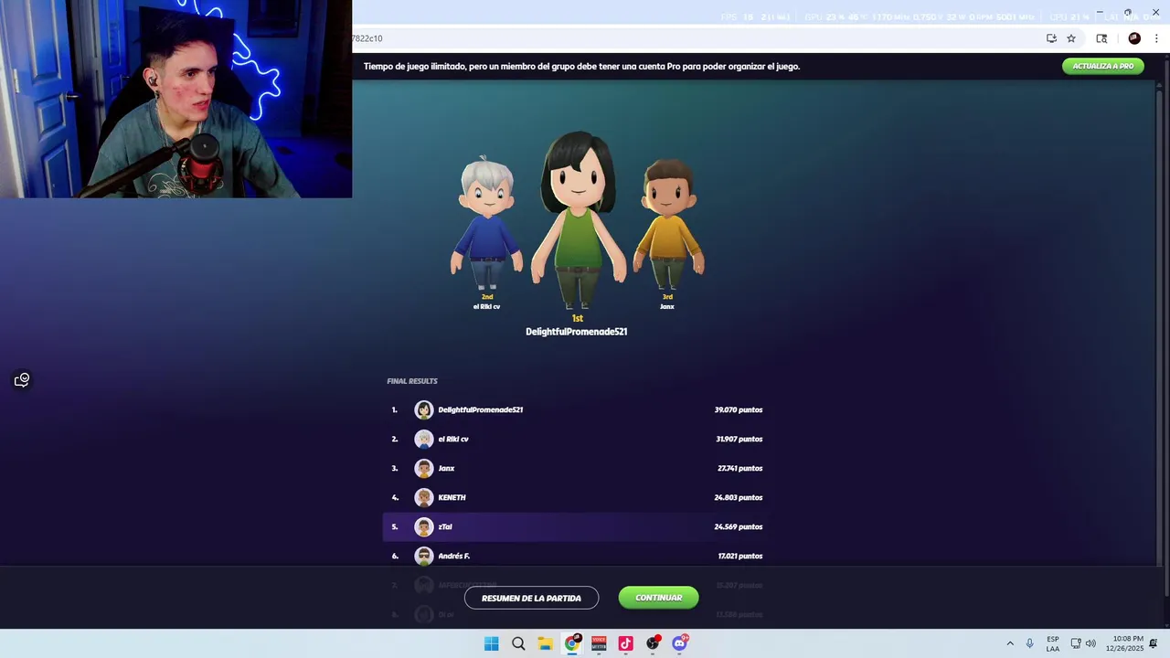Bookmark this page with the star icon
The image size is (1170, 658).
pos(1071,38)
